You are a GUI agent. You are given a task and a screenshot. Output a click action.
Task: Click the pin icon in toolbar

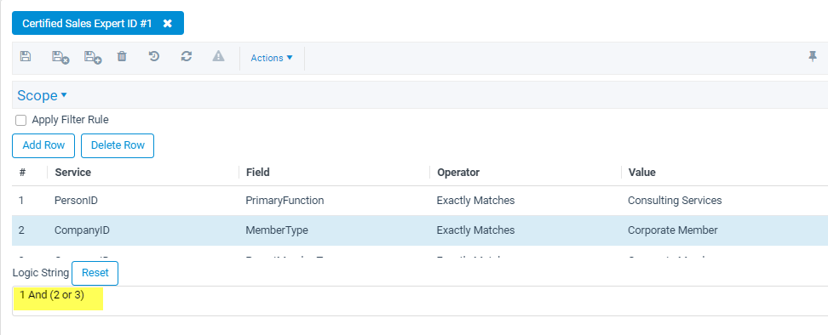[x=813, y=57]
